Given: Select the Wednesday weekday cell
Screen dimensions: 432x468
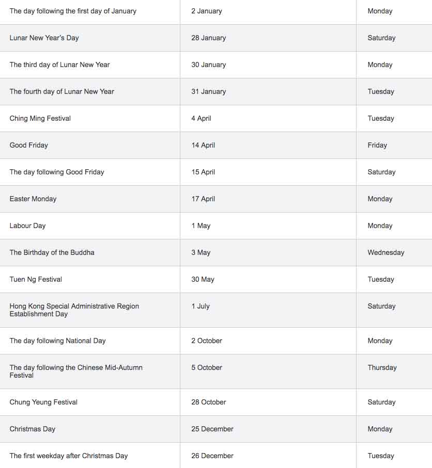Looking at the screenshot, I should [x=386, y=252].
